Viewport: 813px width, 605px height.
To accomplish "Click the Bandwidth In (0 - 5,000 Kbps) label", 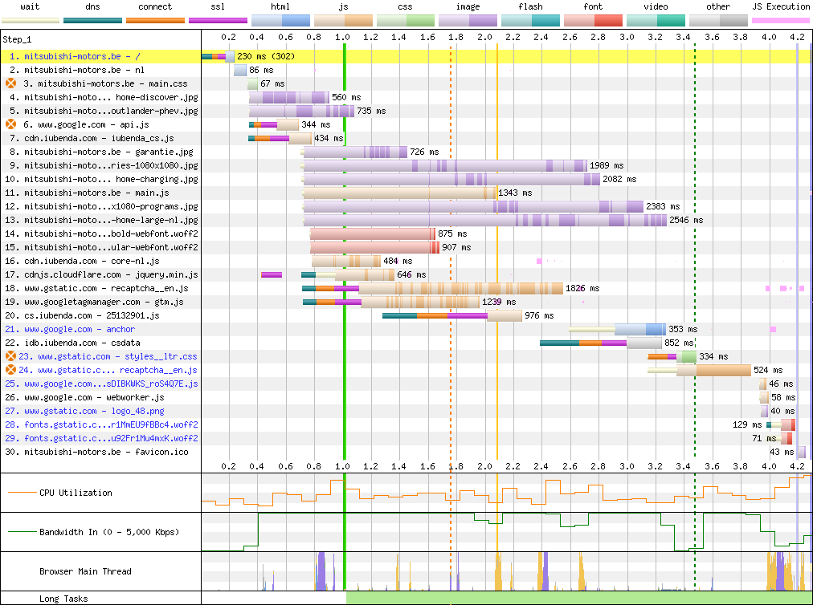I will [109, 532].
